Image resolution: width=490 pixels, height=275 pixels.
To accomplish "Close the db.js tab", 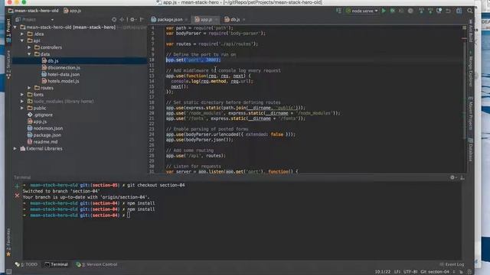I will pyautogui.click(x=243, y=20).
